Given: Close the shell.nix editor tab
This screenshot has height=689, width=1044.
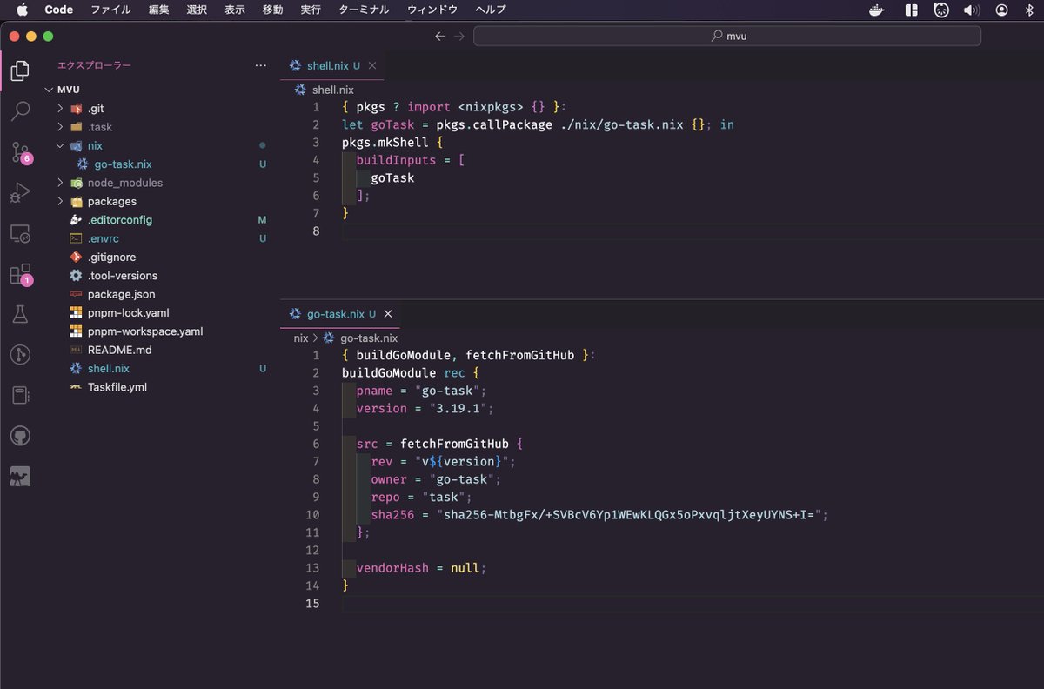Looking at the screenshot, I should [x=372, y=65].
